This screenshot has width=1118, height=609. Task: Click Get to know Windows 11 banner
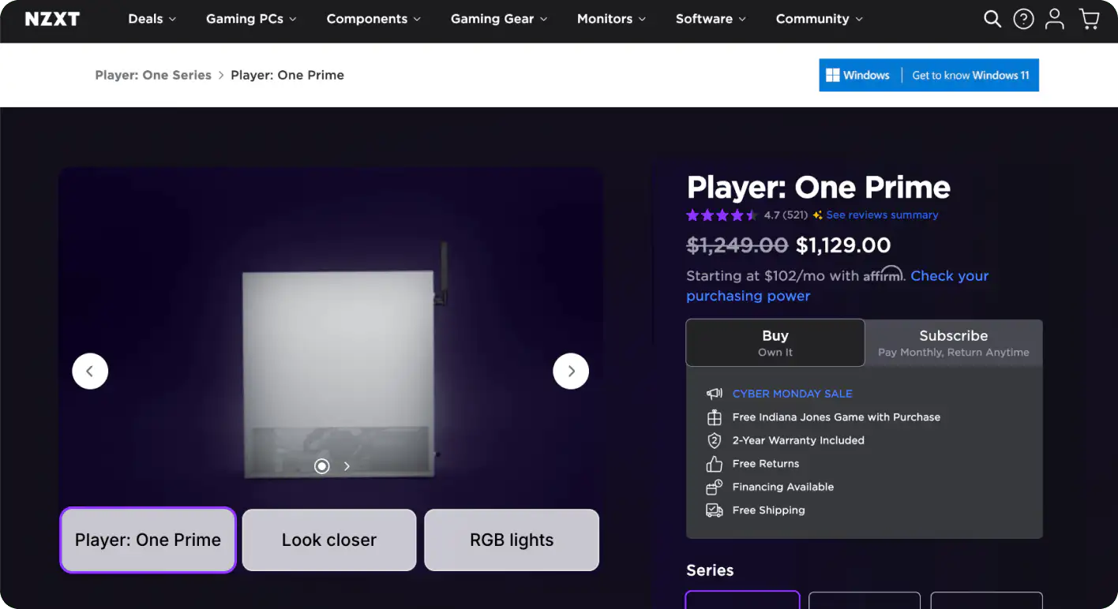[929, 75]
